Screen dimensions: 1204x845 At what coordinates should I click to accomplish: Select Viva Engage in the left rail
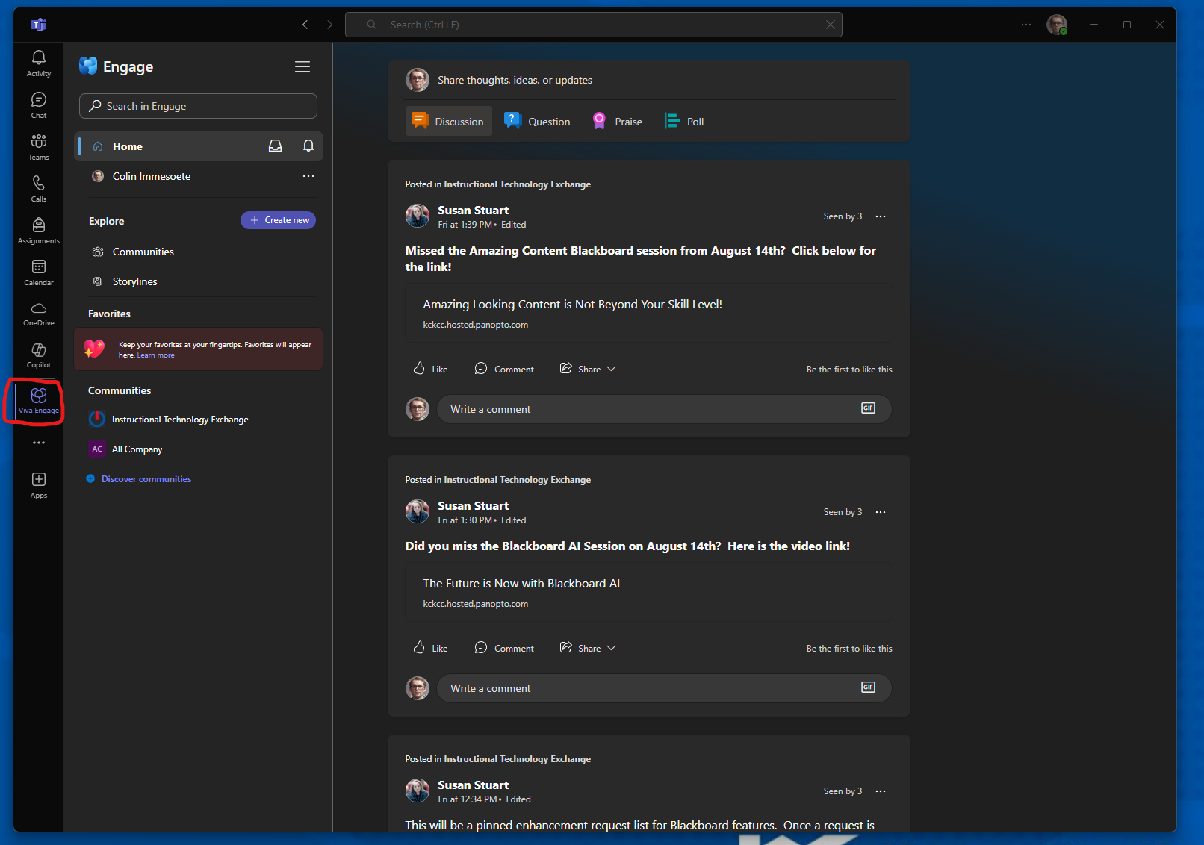[x=39, y=400]
